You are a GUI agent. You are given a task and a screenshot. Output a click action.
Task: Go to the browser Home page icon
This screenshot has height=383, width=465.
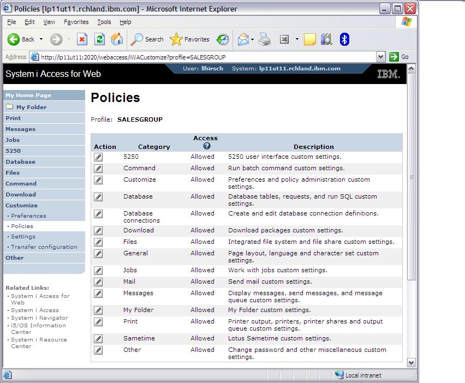117,39
